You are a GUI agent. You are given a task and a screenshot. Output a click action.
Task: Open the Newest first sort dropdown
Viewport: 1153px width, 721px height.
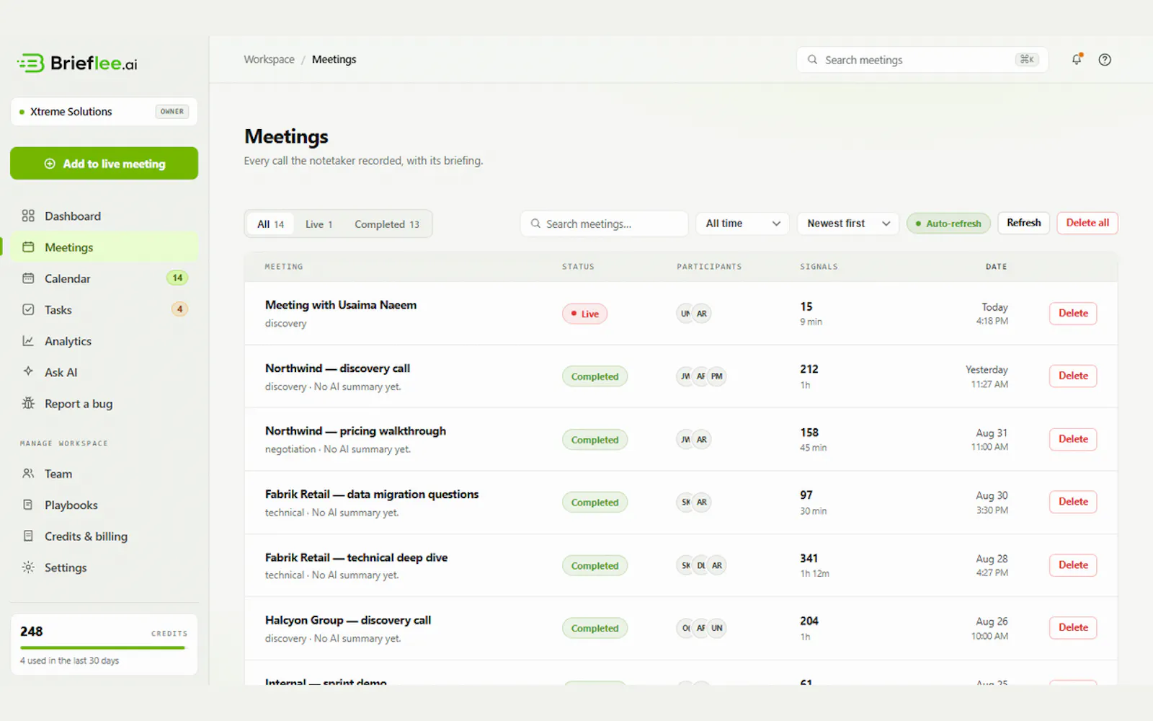[x=848, y=224]
